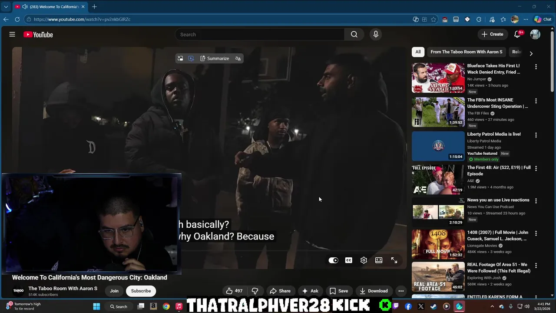Screen dimensions: 556x313
Task: Open a new browser tab
Action: point(94,7)
